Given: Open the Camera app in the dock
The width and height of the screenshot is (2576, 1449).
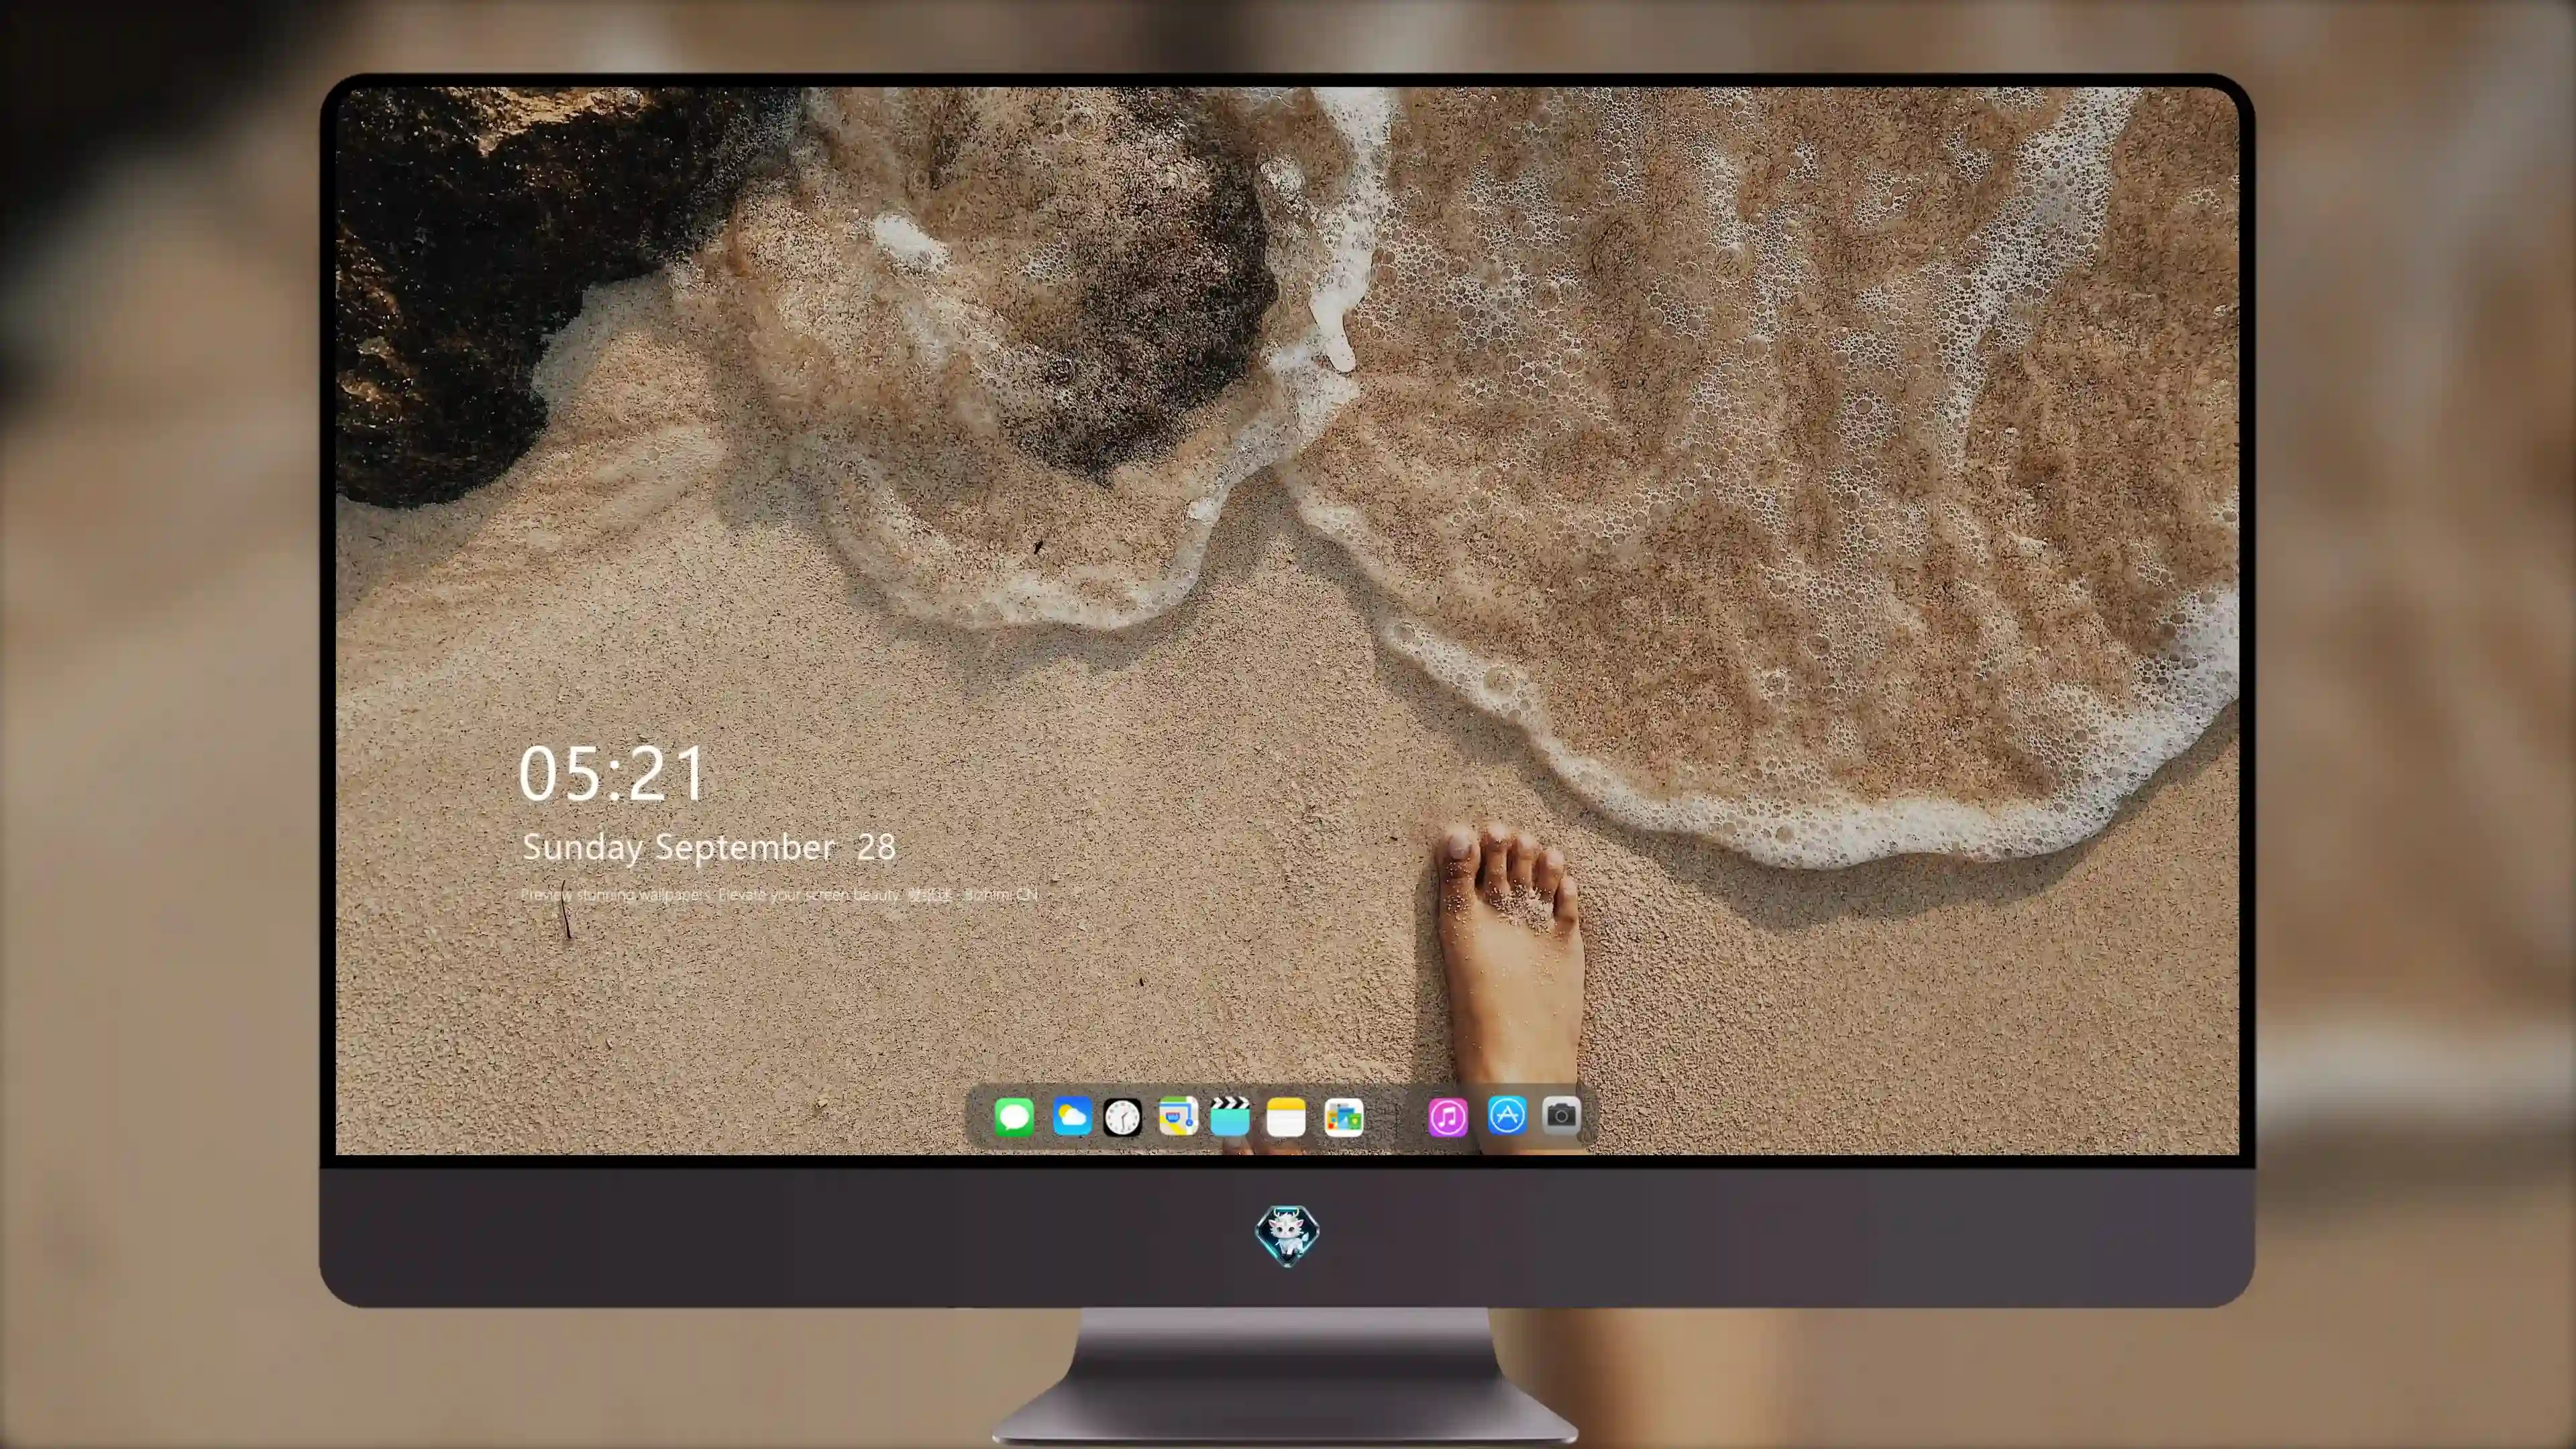Looking at the screenshot, I should (x=1561, y=1115).
